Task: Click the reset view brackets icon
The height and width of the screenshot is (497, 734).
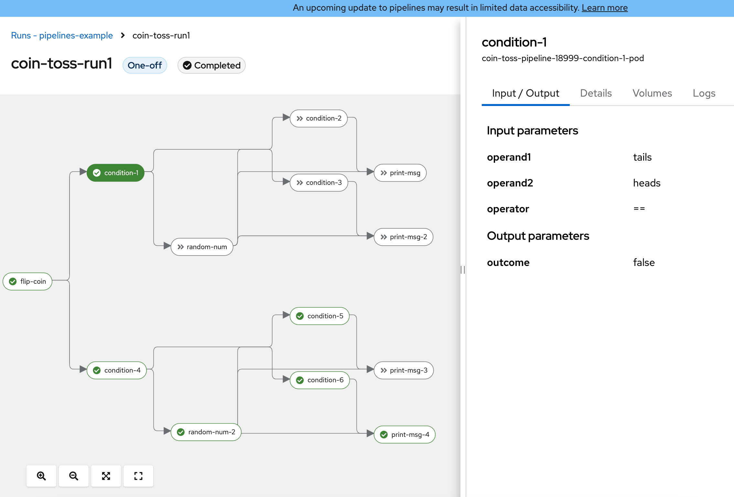Action: tap(138, 476)
